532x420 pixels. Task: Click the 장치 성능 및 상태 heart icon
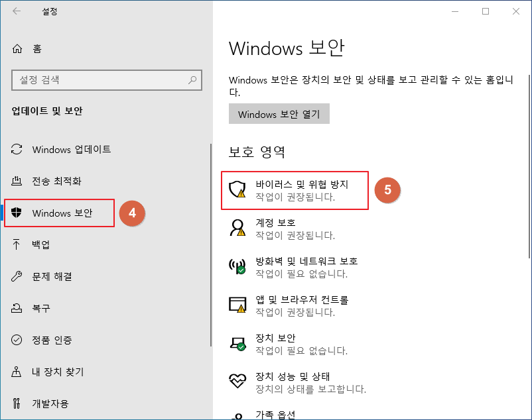[237, 381]
